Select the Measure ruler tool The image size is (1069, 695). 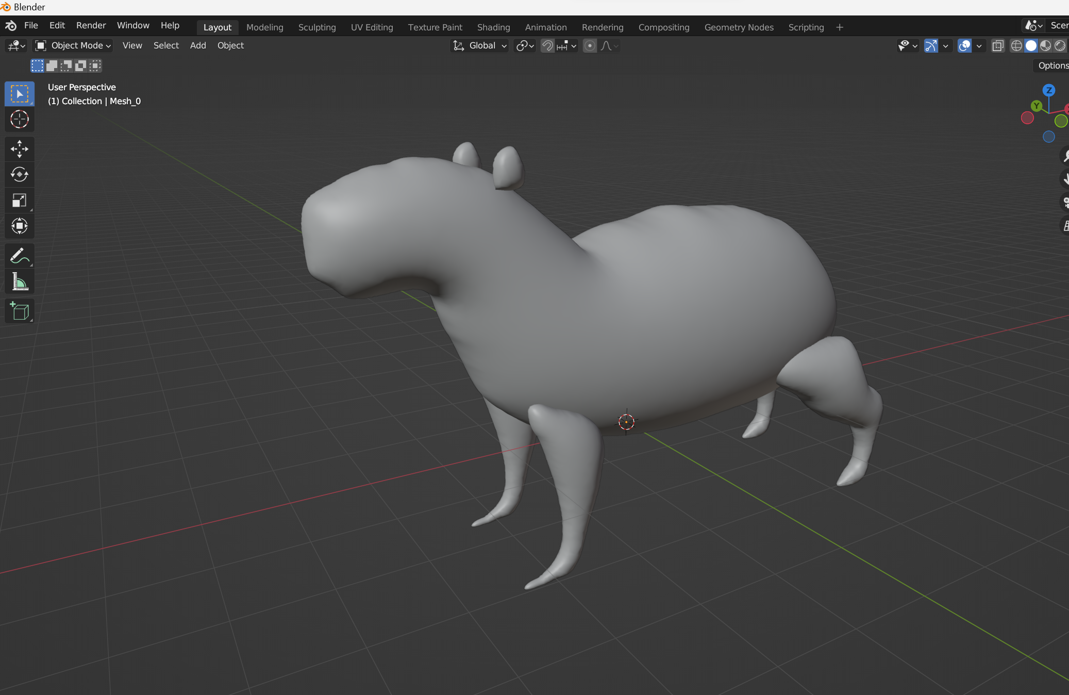[19, 282]
